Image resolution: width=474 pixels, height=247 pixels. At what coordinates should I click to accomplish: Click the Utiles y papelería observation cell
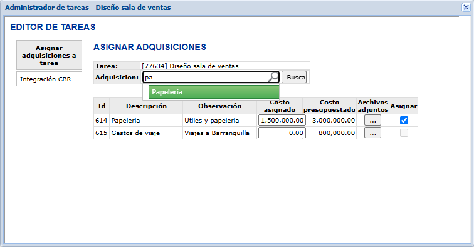click(220, 120)
